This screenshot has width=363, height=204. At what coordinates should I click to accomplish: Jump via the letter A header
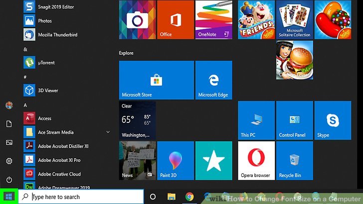(x=25, y=105)
